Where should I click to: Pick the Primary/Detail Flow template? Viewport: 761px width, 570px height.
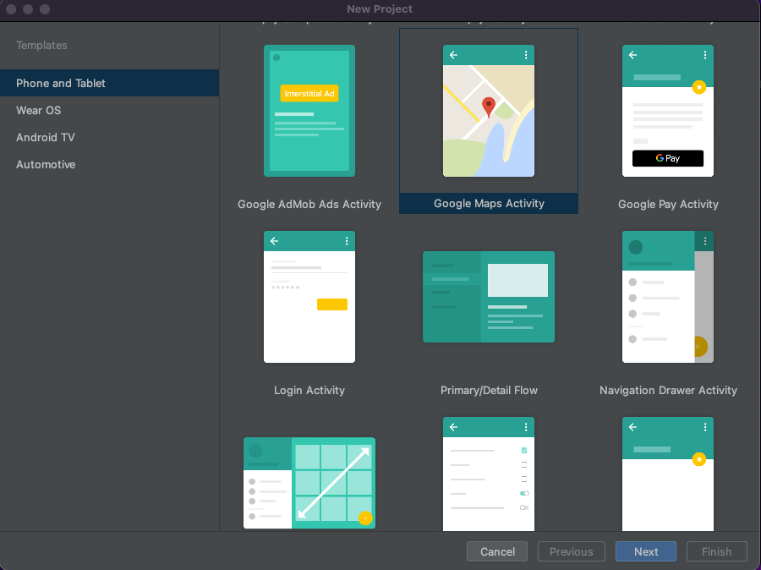click(488, 296)
